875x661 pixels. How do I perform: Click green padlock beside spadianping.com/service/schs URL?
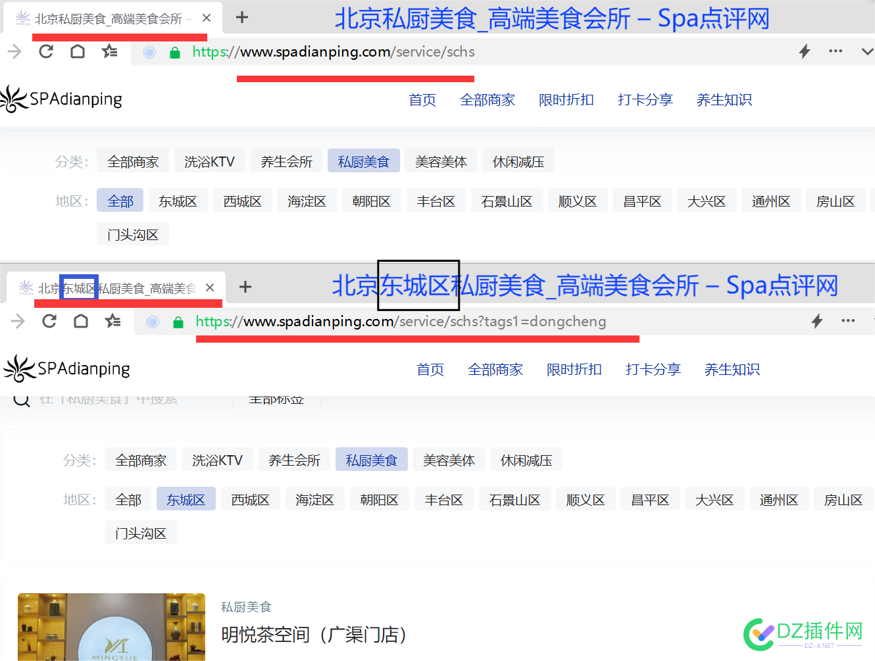pyautogui.click(x=175, y=53)
